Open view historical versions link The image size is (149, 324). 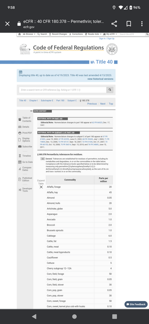point(100,79)
